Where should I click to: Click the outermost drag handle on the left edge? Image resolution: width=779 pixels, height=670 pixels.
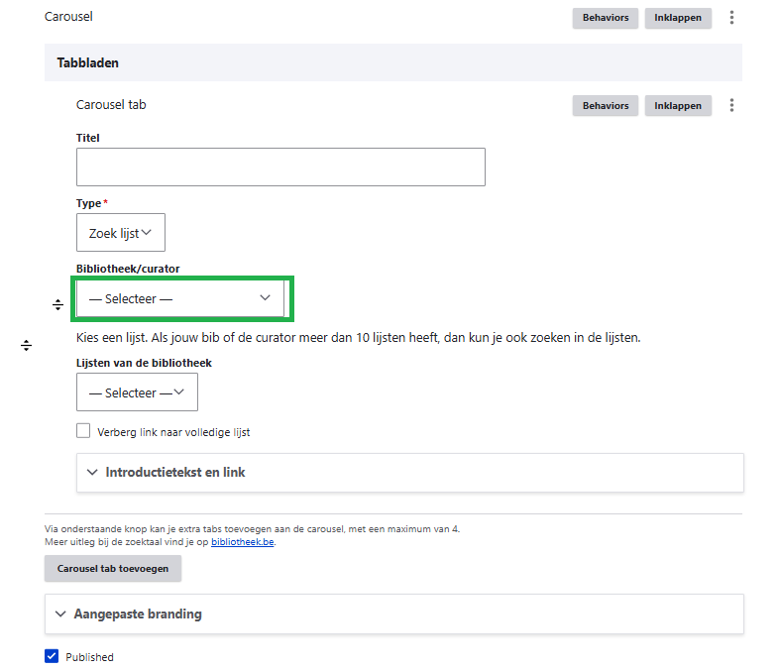pos(27,345)
